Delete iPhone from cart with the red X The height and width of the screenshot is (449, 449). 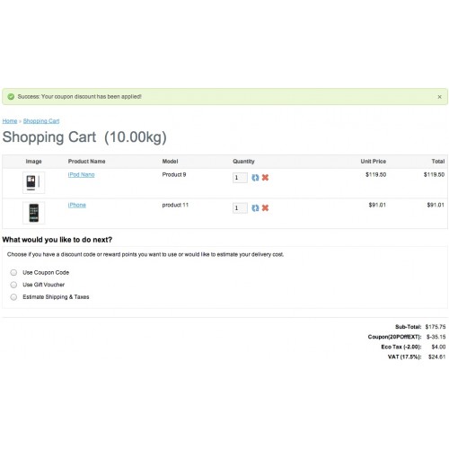(265, 208)
